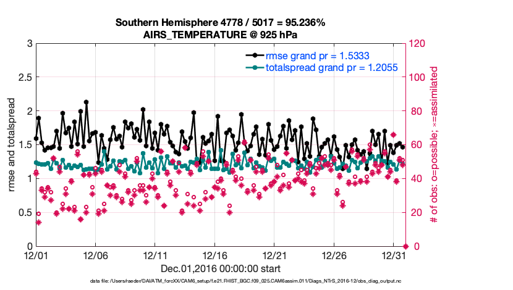Screen dimensions: 513x290
Task: Click the teal totalspread legend line marker
Action: 252,67
